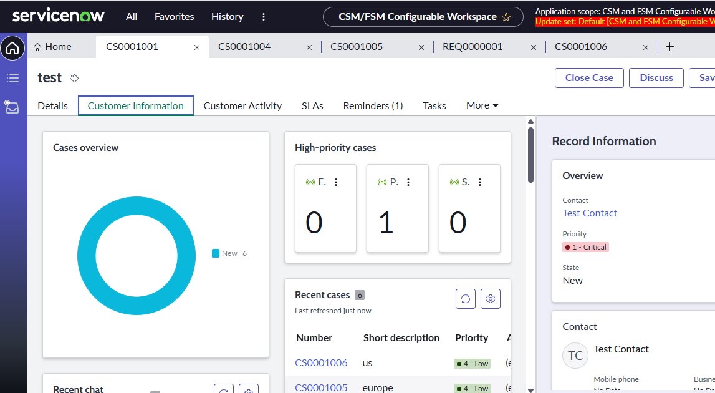The height and width of the screenshot is (393, 715).
Task: Open the S. high-priority card count
Action: click(x=458, y=223)
